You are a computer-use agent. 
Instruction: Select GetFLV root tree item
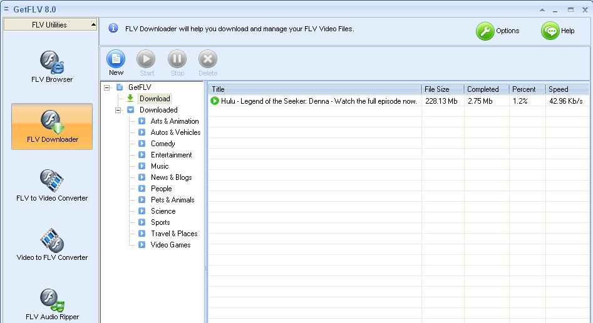pos(140,87)
